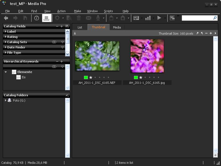Click green label swatch under NEF image
The width and height of the screenshot is (221, 166).
point(86,77)
